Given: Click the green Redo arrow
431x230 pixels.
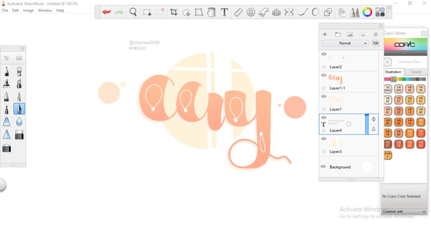Looking at the screenshot, I should click(x=119, y=12).
